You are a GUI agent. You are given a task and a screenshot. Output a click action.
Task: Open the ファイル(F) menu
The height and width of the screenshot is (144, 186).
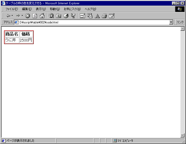pyautogui.click(x=12, y=9)
